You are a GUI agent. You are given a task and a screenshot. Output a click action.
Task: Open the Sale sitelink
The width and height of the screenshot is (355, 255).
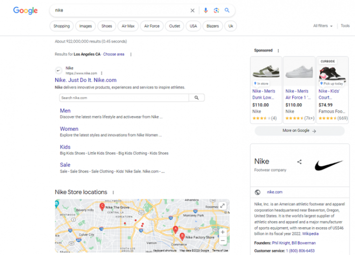click(x=65, y=164)
